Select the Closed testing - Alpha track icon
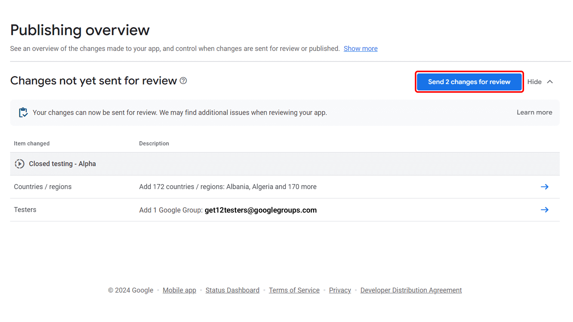The width and height of the screenshot is (573, 322). click(19, 164)
